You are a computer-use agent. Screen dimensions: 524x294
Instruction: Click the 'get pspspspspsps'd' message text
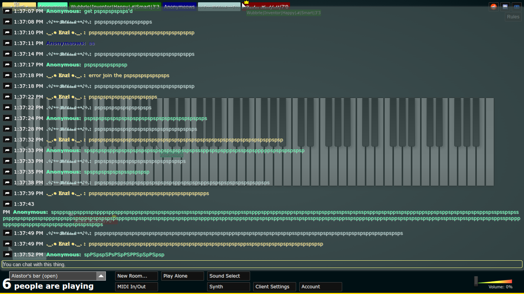[108, 11]
